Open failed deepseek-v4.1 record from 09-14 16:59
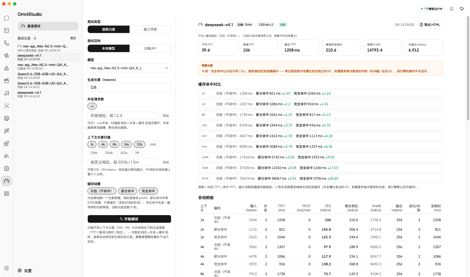The width and height of the screenshot is (470, 277). click(x=48, y=94)
